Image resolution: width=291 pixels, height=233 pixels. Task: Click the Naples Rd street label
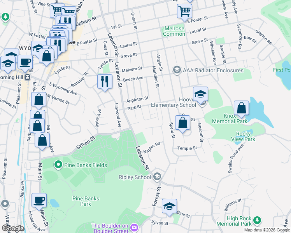coord(152,148)
